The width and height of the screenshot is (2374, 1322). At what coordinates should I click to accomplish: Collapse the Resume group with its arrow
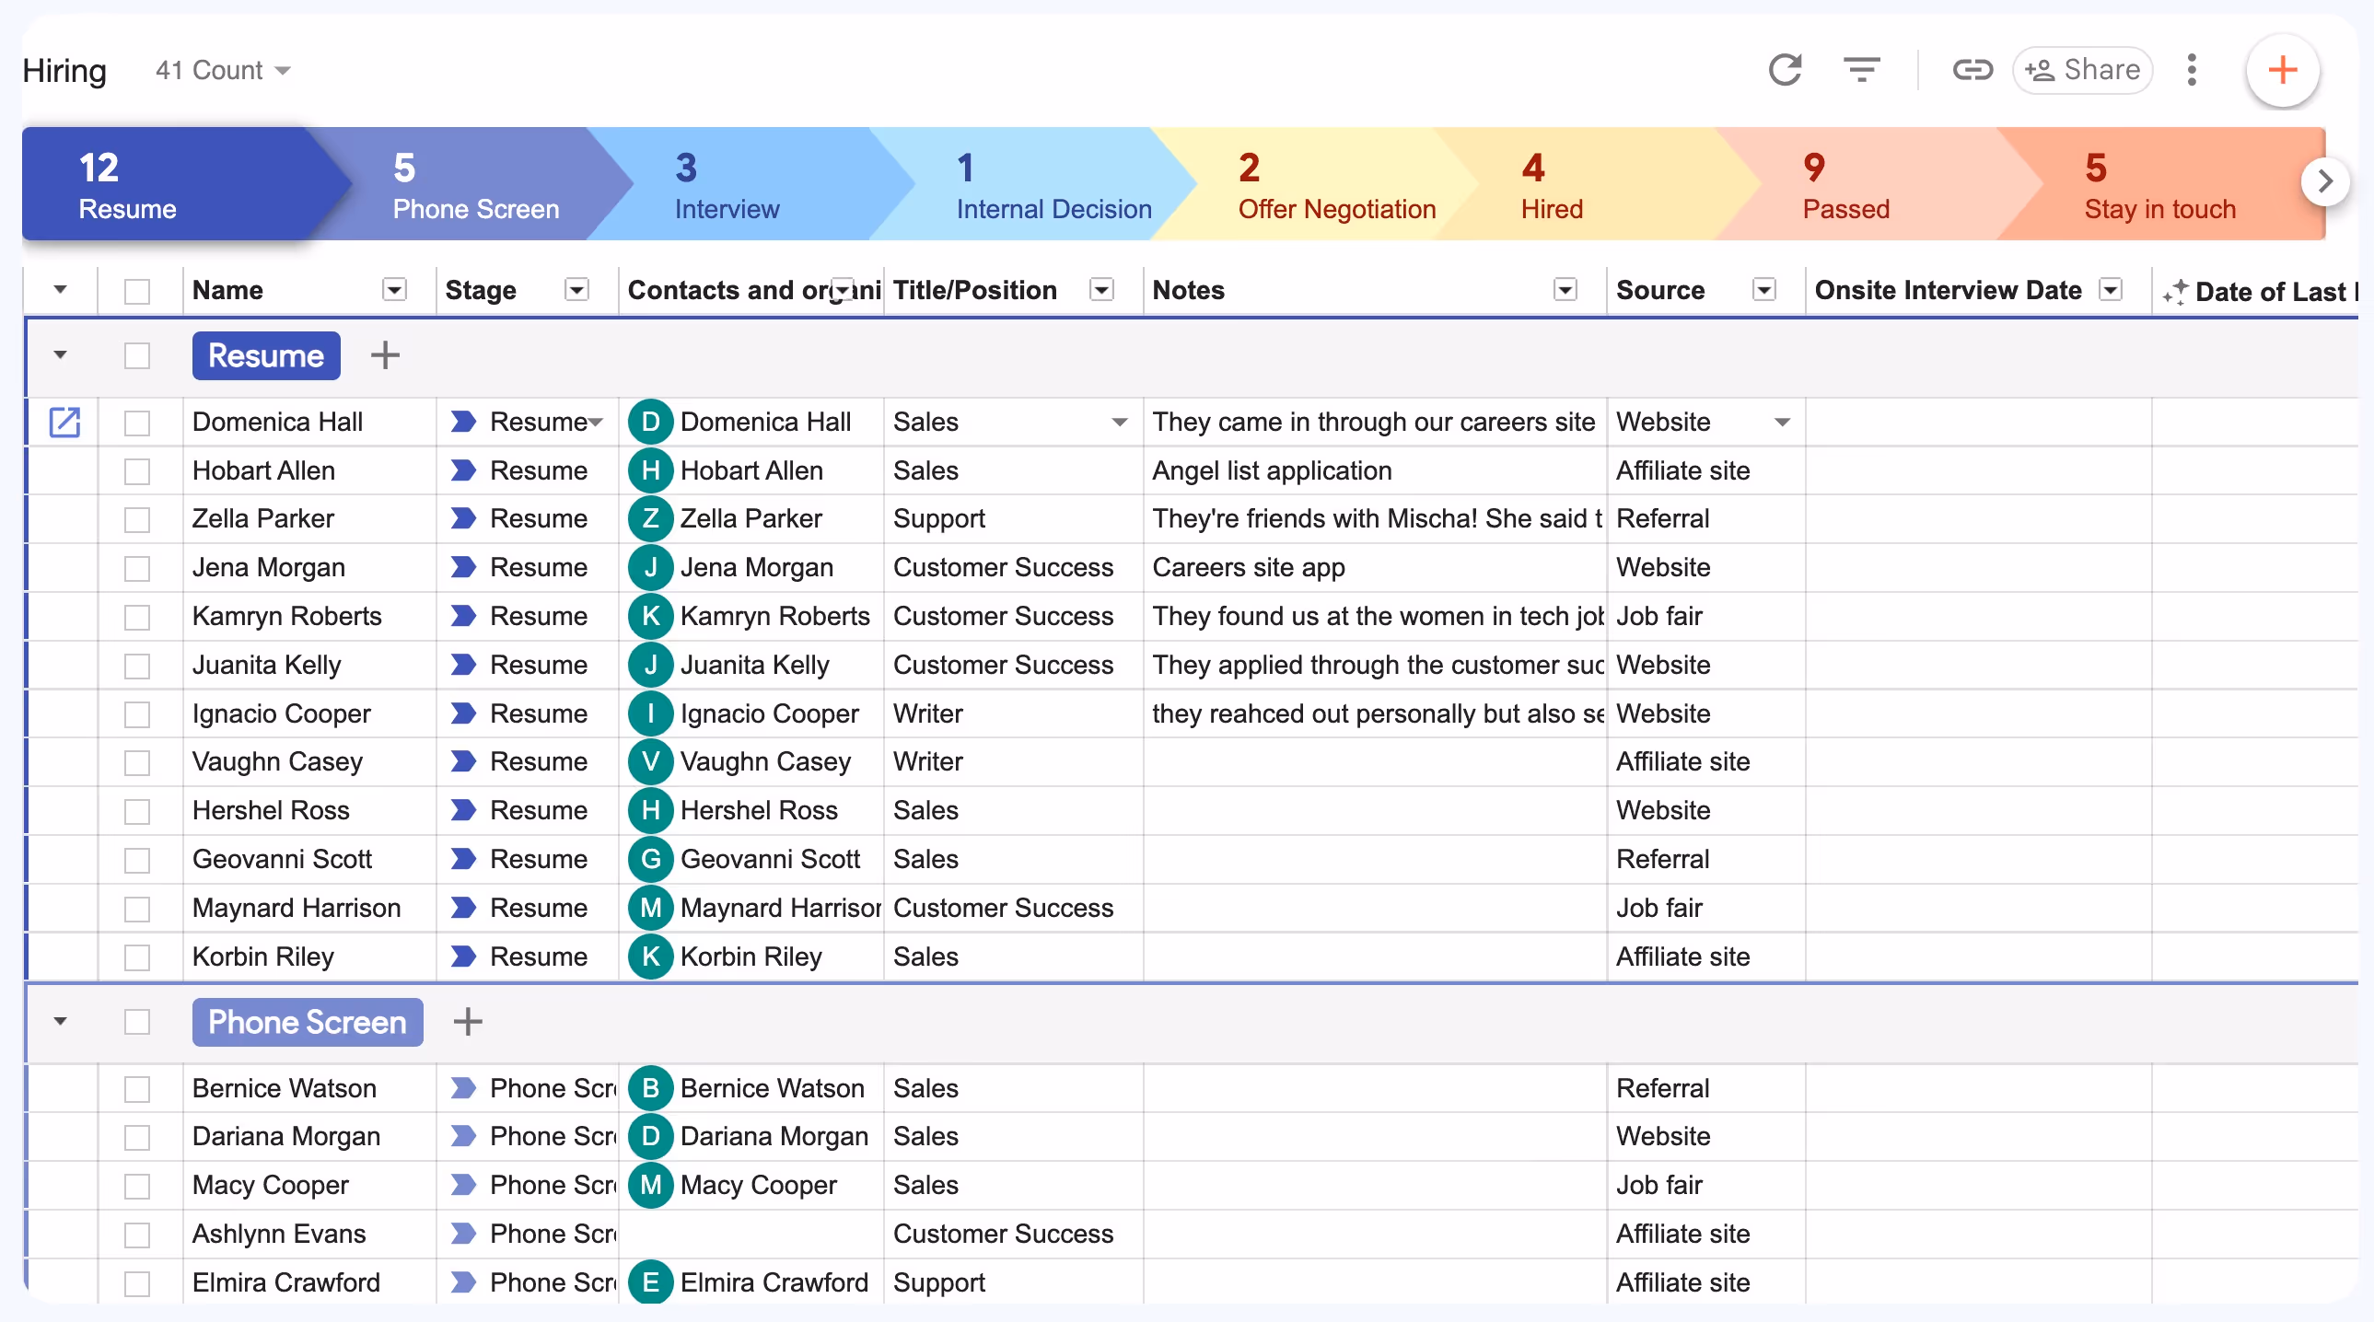pos(60,355)
